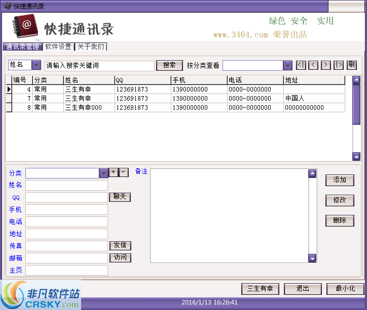
Task: Click into the search keyword input field
Action: tap(99, 66)
